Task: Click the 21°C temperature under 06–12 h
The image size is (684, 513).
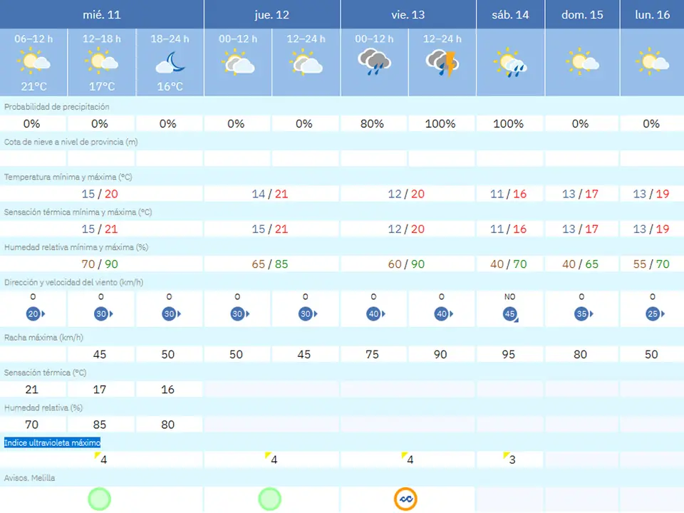Action: tap(34, 86)
